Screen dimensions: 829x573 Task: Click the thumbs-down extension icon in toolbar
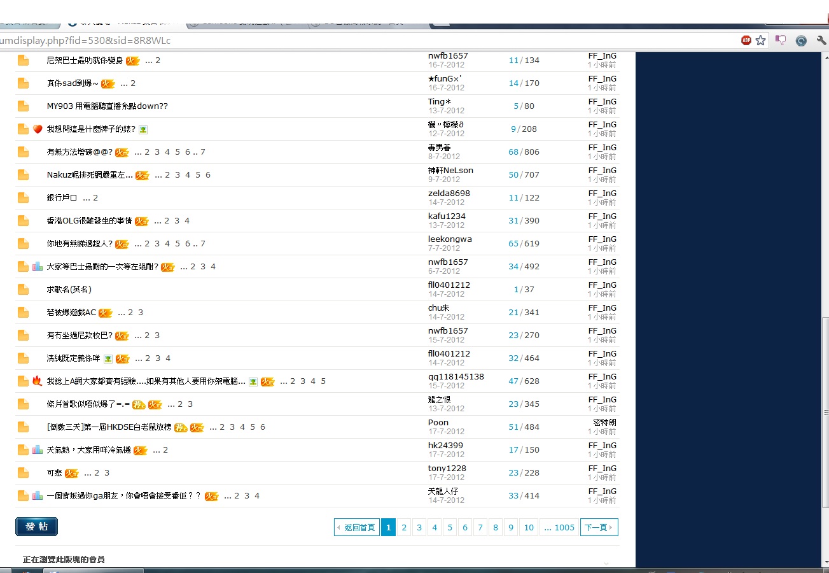coord(781,40)
